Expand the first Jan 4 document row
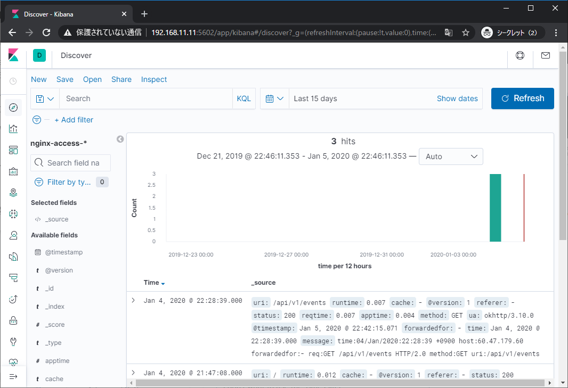The height and width of the screenshot is (388, 568). click(x=133, y=300)
